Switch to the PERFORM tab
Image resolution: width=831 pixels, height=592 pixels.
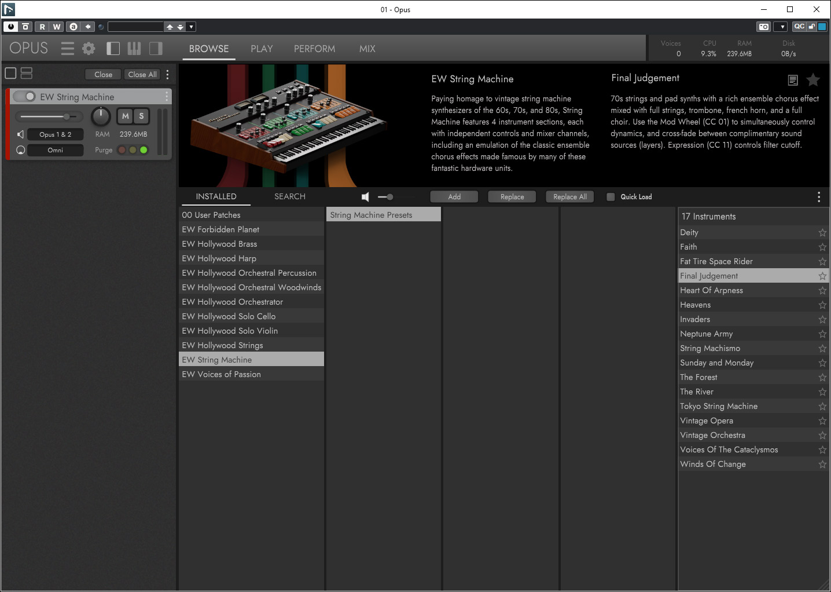click(314, 49)
